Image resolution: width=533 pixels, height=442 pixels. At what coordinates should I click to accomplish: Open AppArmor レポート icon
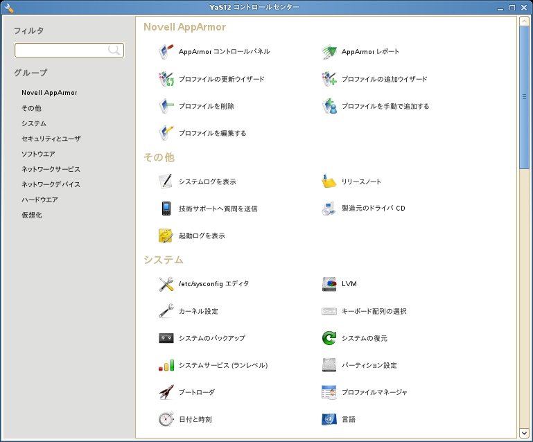click(x=329, y=52)
